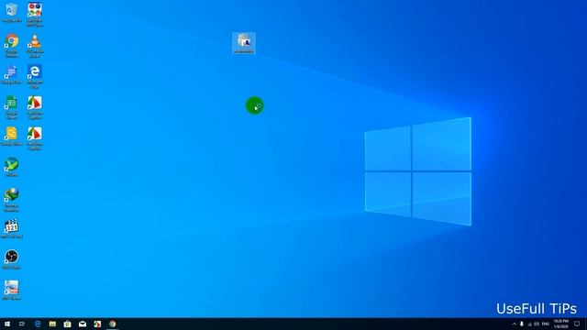Open the Internet Download Manager desktop shortcut
Viewport: 587px width, 330px height.
point(12,200)
